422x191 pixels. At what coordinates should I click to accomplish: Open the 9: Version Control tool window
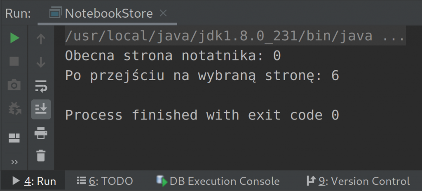click(358, 181)
